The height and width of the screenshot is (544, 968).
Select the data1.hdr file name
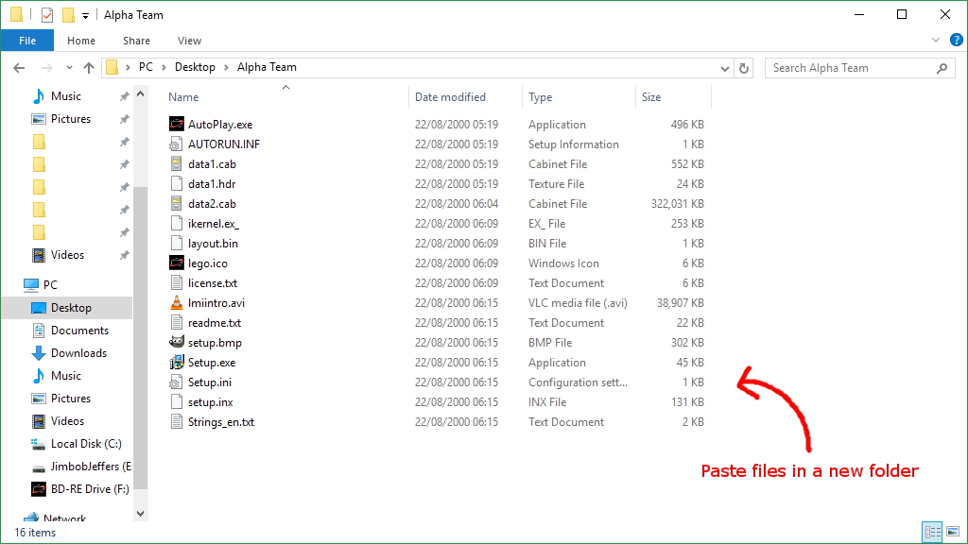(212, 184)
